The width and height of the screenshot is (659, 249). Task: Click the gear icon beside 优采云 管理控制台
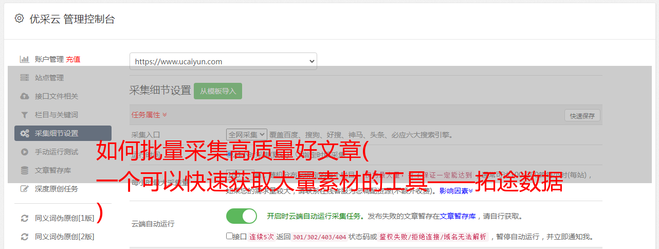[x=19, y=19]
